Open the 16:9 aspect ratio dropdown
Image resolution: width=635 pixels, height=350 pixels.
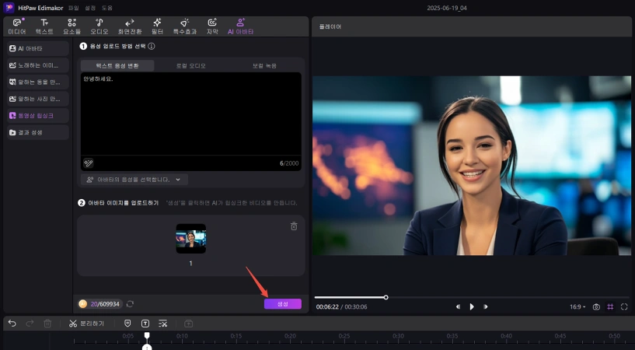click(x=578, y=306)
